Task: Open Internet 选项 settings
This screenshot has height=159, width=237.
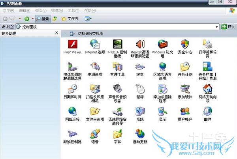Action: [95, 47]
